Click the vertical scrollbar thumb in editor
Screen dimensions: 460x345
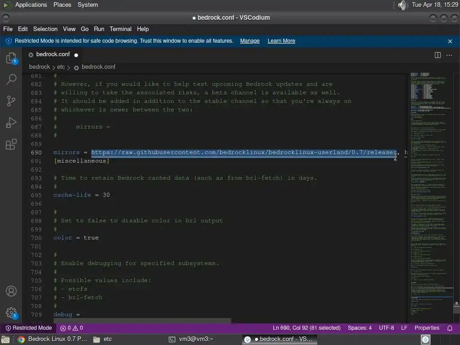[x=456, y=307]
